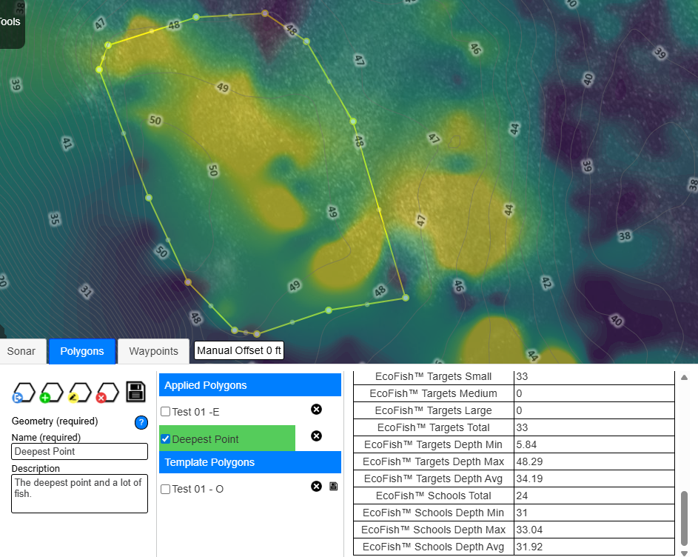Uncheck the Deepest Point polygon checkbox
Viewport: 698px width, 557px height.
[166, 439]
